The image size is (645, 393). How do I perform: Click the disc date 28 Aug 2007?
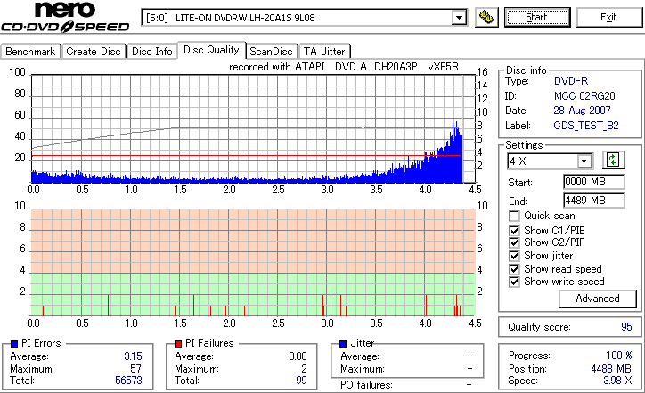tap(582, 111)
